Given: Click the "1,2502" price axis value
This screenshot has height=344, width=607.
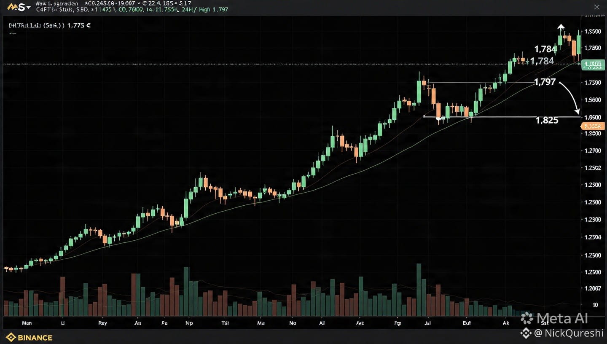Looking at the screenshot, I should 593,168.
